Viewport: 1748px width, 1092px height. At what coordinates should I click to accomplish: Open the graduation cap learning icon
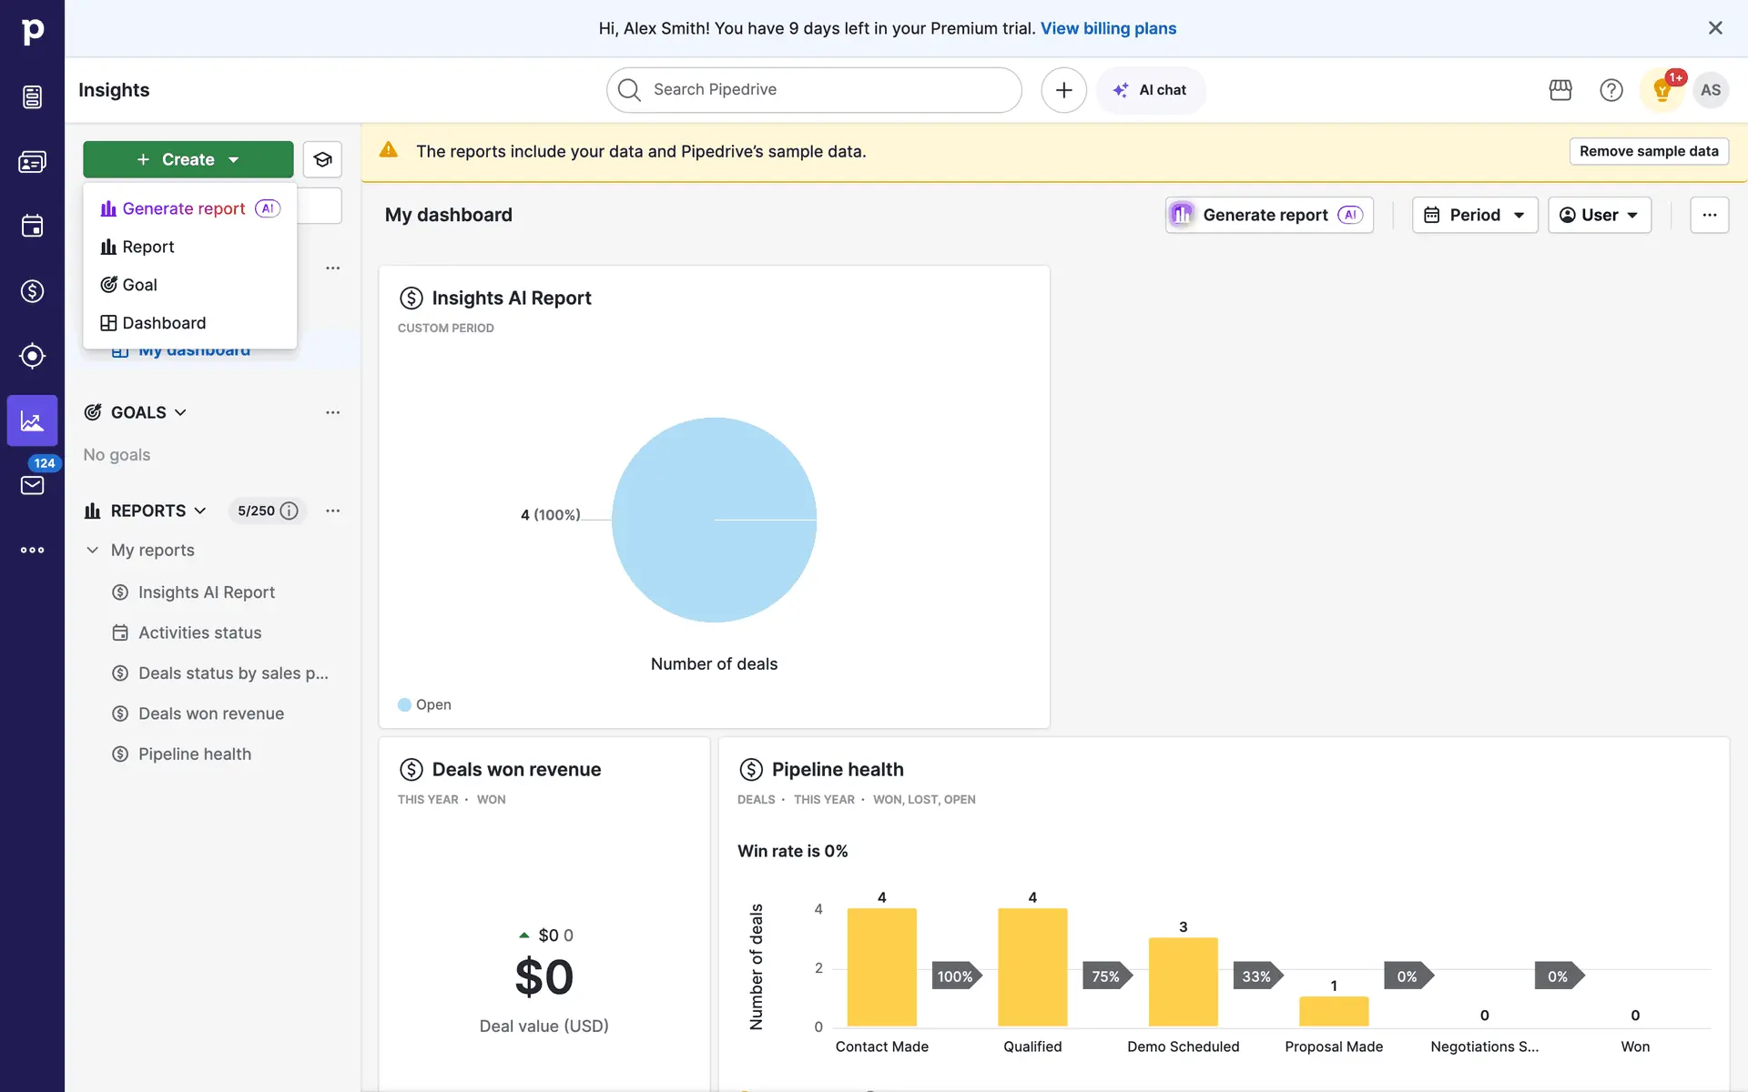click(x=322, y=159)
